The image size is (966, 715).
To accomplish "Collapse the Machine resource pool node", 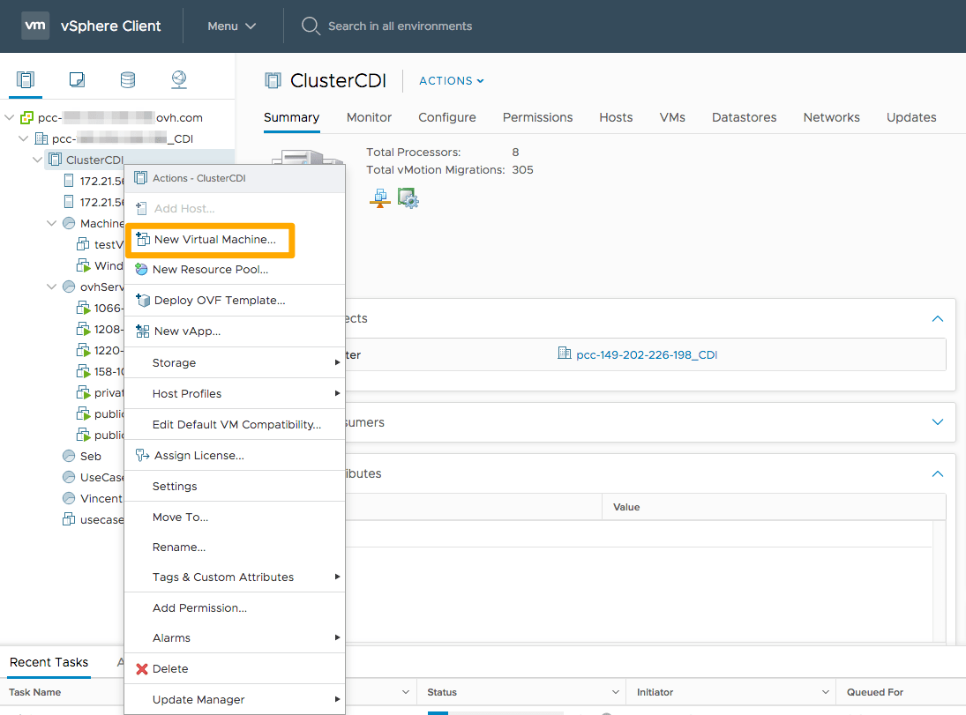I will pyautogui.click(x=52, y=223).
